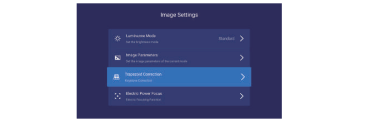Click the picture icon beside Image Parameters
This screenshot has width=374, height=136.
coord(118,58)
